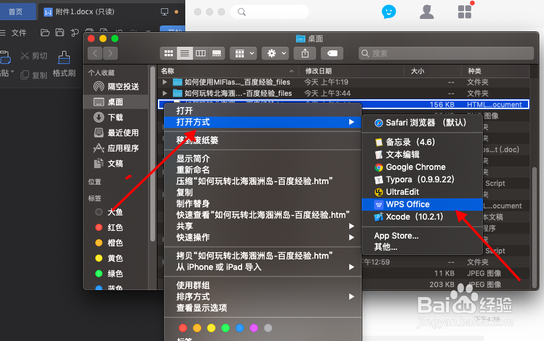Click the open-folder icon in WPS quick access bar

pos(44,33)
